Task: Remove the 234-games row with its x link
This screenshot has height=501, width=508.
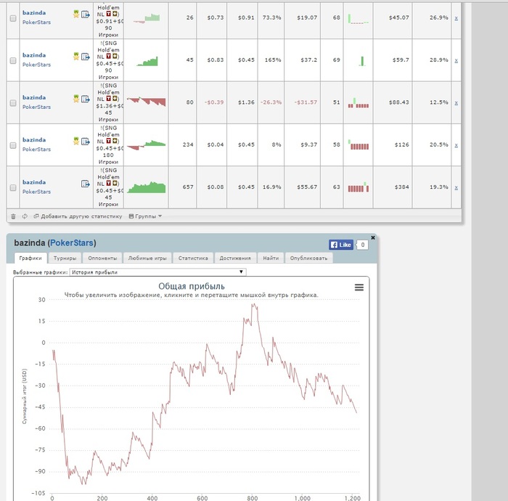Action: (x=456, y=145)
